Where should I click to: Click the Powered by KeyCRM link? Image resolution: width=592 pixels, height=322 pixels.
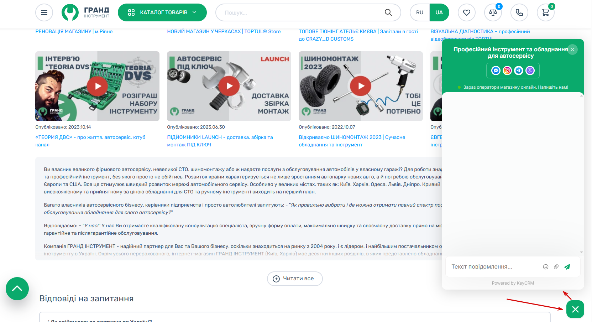pos(513,283)
